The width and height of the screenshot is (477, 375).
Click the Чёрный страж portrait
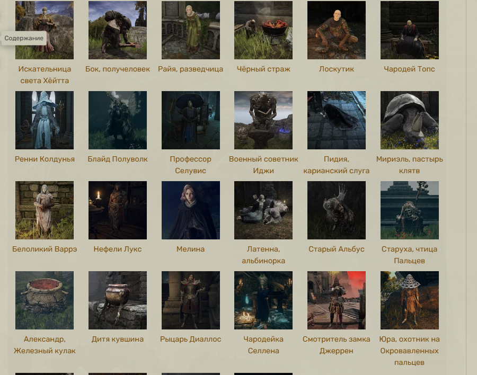pos(263,30)
